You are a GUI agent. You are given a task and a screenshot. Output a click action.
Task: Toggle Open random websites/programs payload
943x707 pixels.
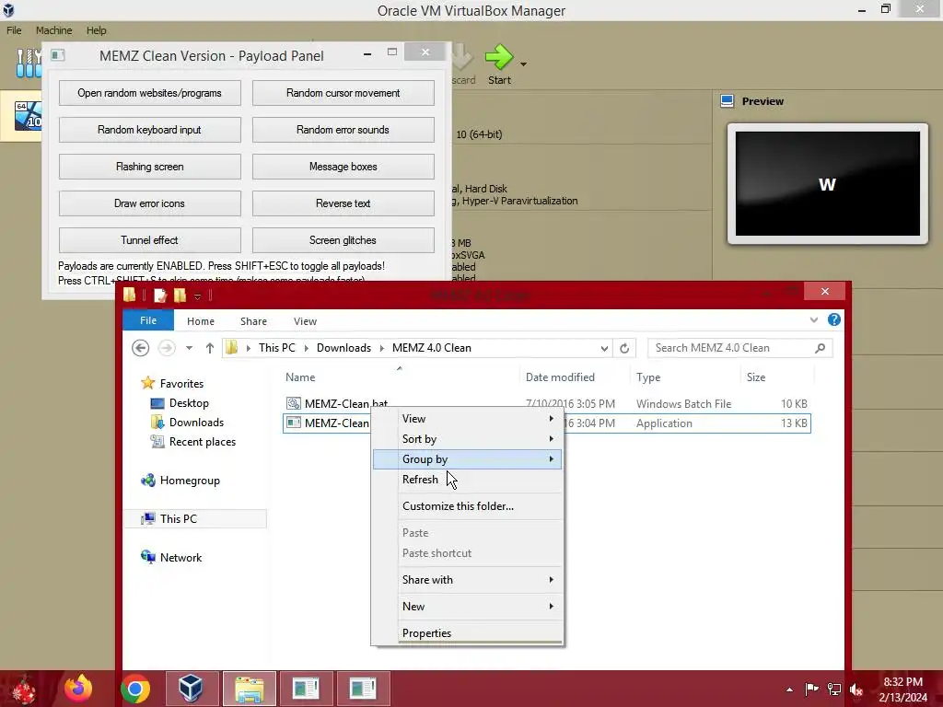pyautogui.click(x=150, y=93)
